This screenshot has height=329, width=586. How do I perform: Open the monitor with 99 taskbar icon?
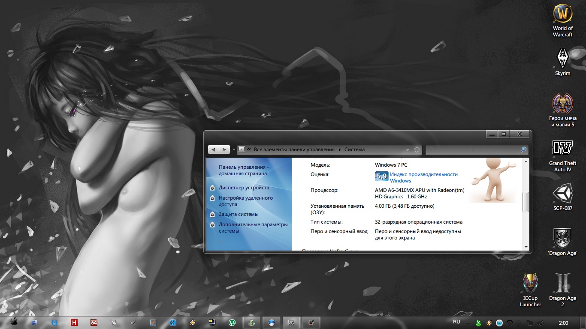coord(212,322)
